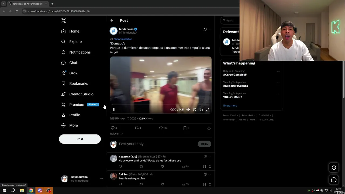Open File Explorer from the taskbar
Viewport: 345px width, 194px height.
[22, 190]
